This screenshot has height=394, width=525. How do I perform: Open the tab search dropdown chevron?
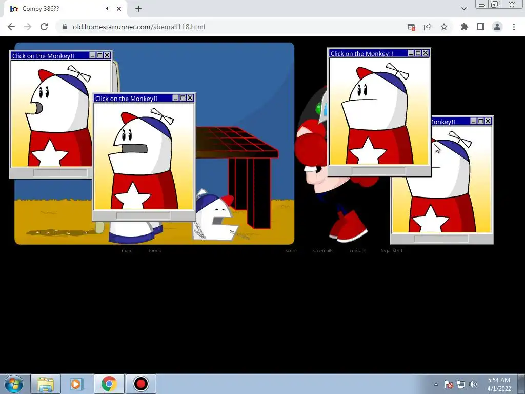(463, 9)
